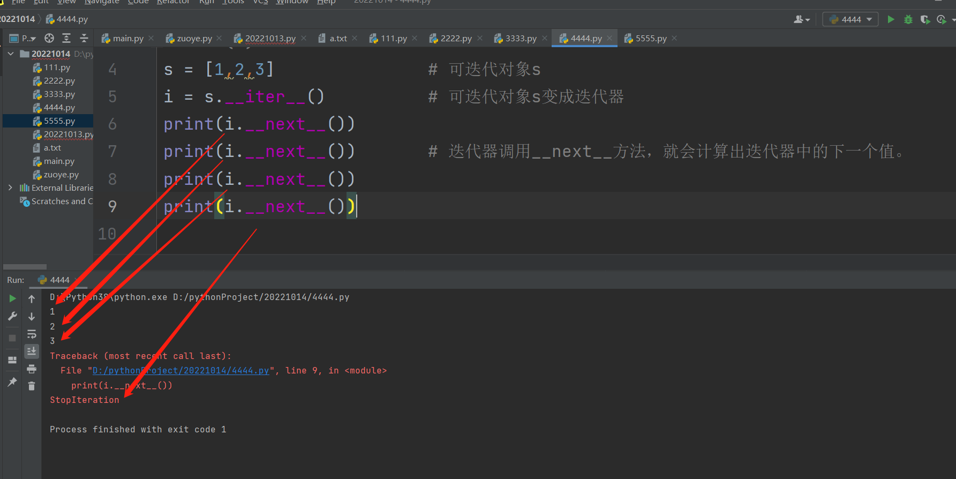This screenshot has width=956, height=479.
Task: Click the code line 's = [1,2,3]'
Action: pos(219,70)
